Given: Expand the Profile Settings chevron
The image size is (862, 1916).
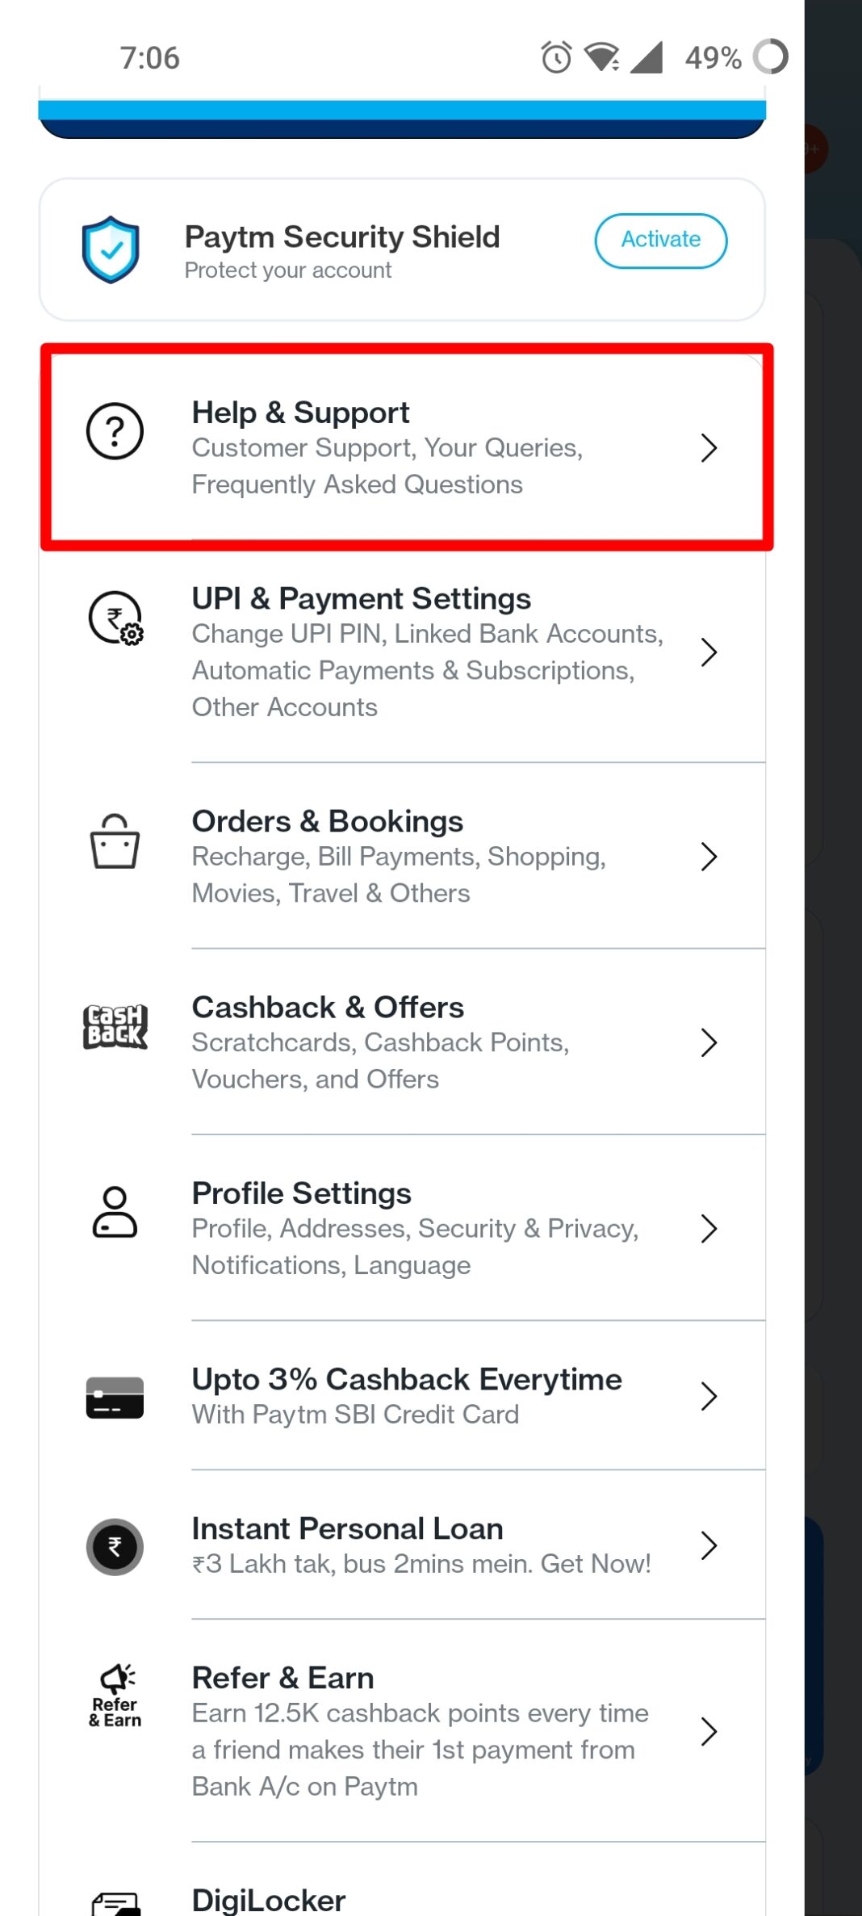Looking at the screenshot, I should point(709,1228).
